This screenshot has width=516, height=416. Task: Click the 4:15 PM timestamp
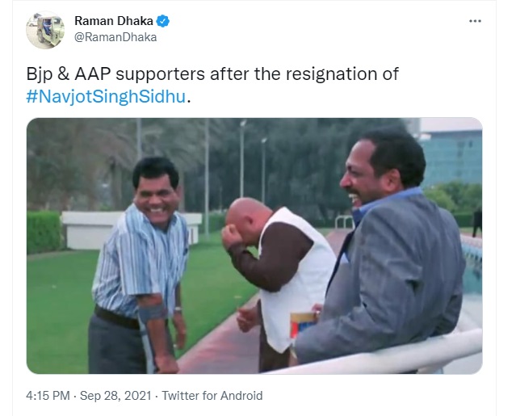(x=48, y=395)
